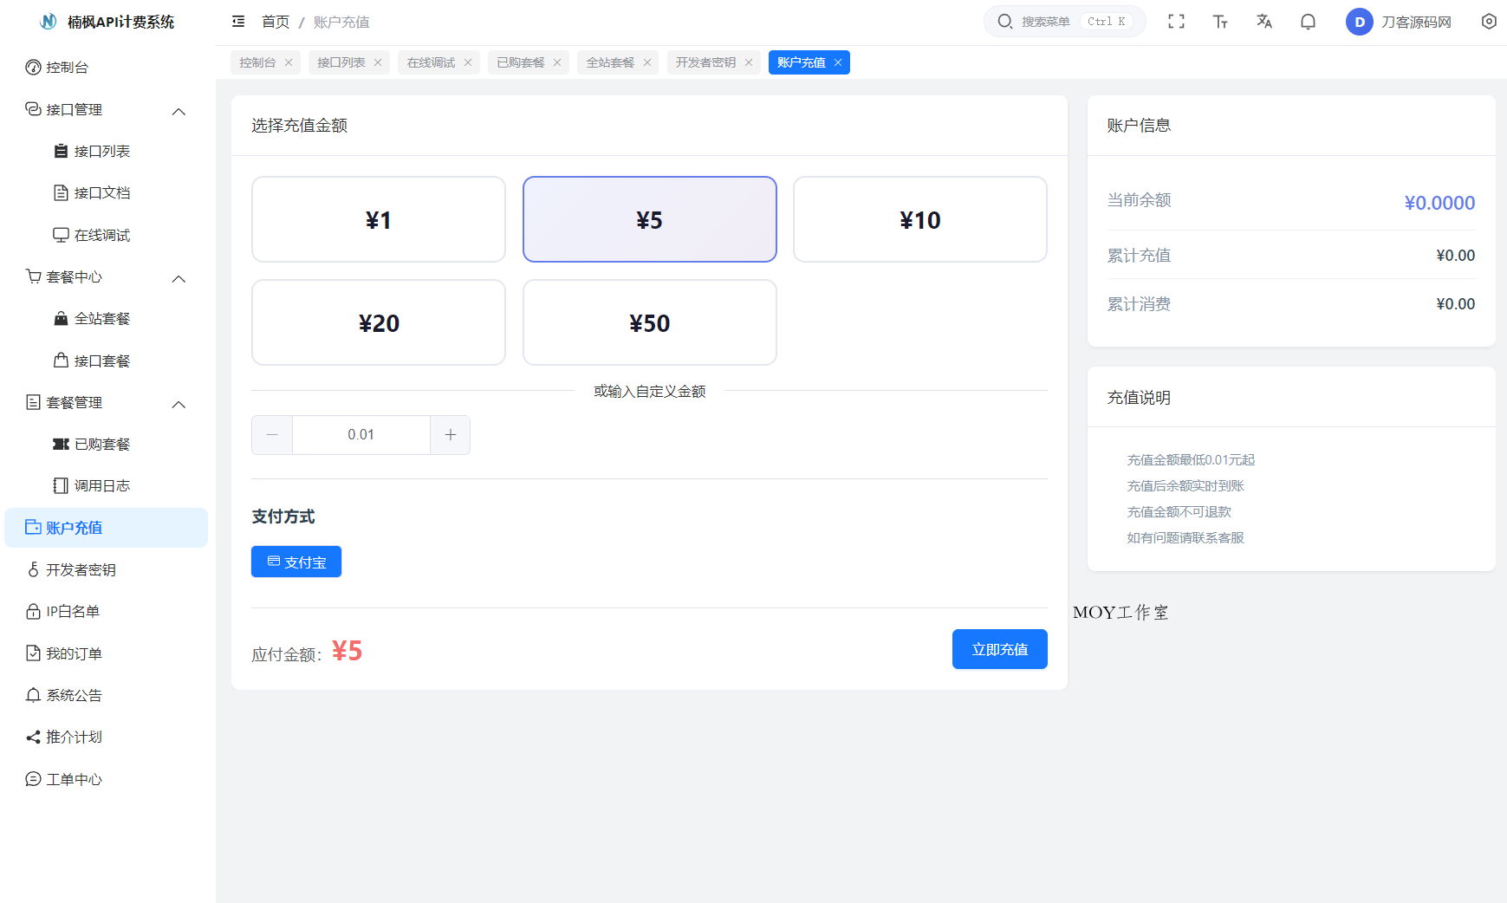The image size is (1507, 903).
Task: Open 工单中心 from the sidebar
Action: (x=74, y=779)
